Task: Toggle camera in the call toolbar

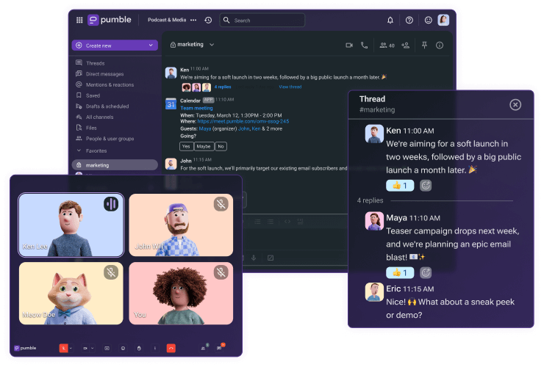Action: coord(85,348)
